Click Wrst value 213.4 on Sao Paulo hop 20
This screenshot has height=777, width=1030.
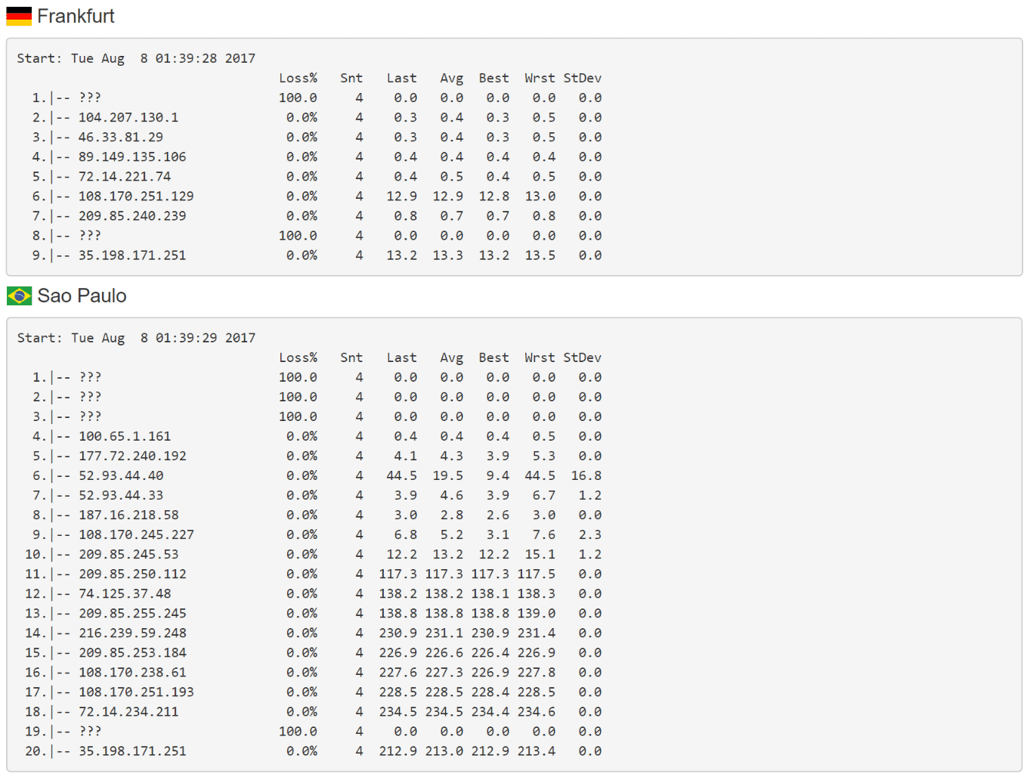pos(537,751)
